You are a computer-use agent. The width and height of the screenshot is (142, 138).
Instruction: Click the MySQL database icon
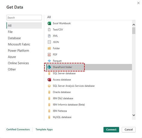coord(49,117)
